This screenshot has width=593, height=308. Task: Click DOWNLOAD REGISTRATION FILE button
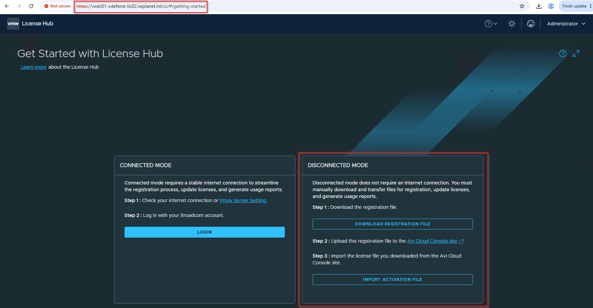coord(393,224)
